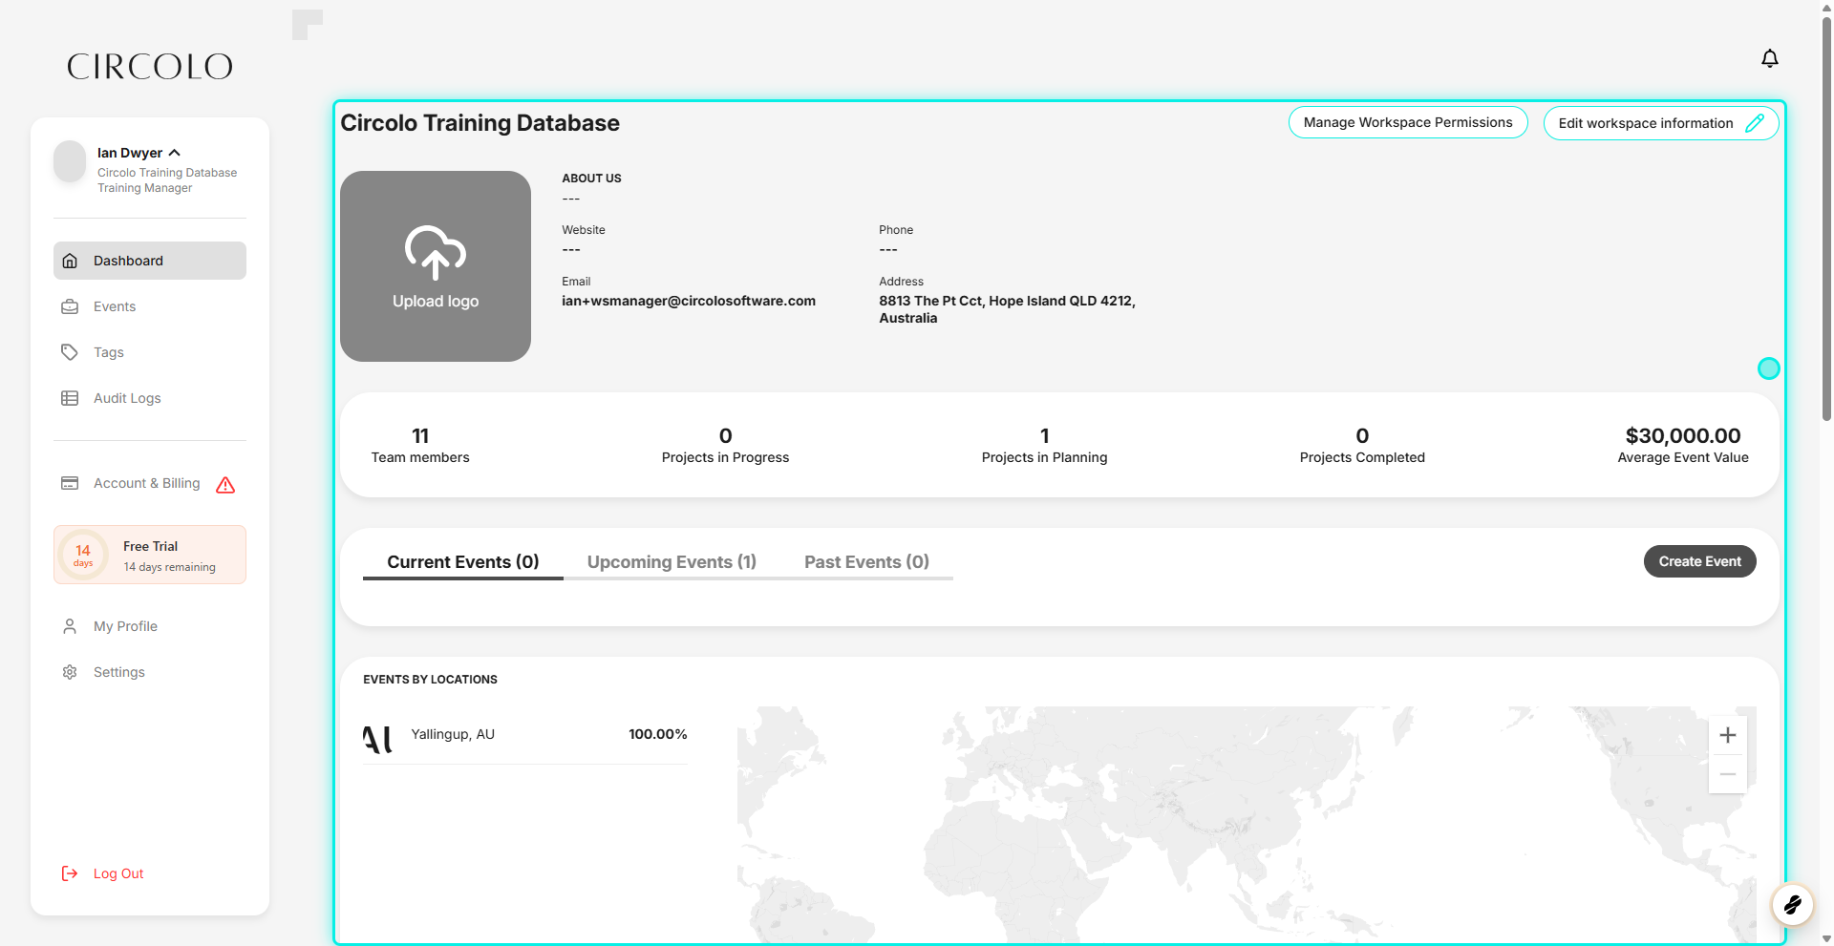
Task: Click the Audit Logs table icon
Action: click(x=70, y=398)
